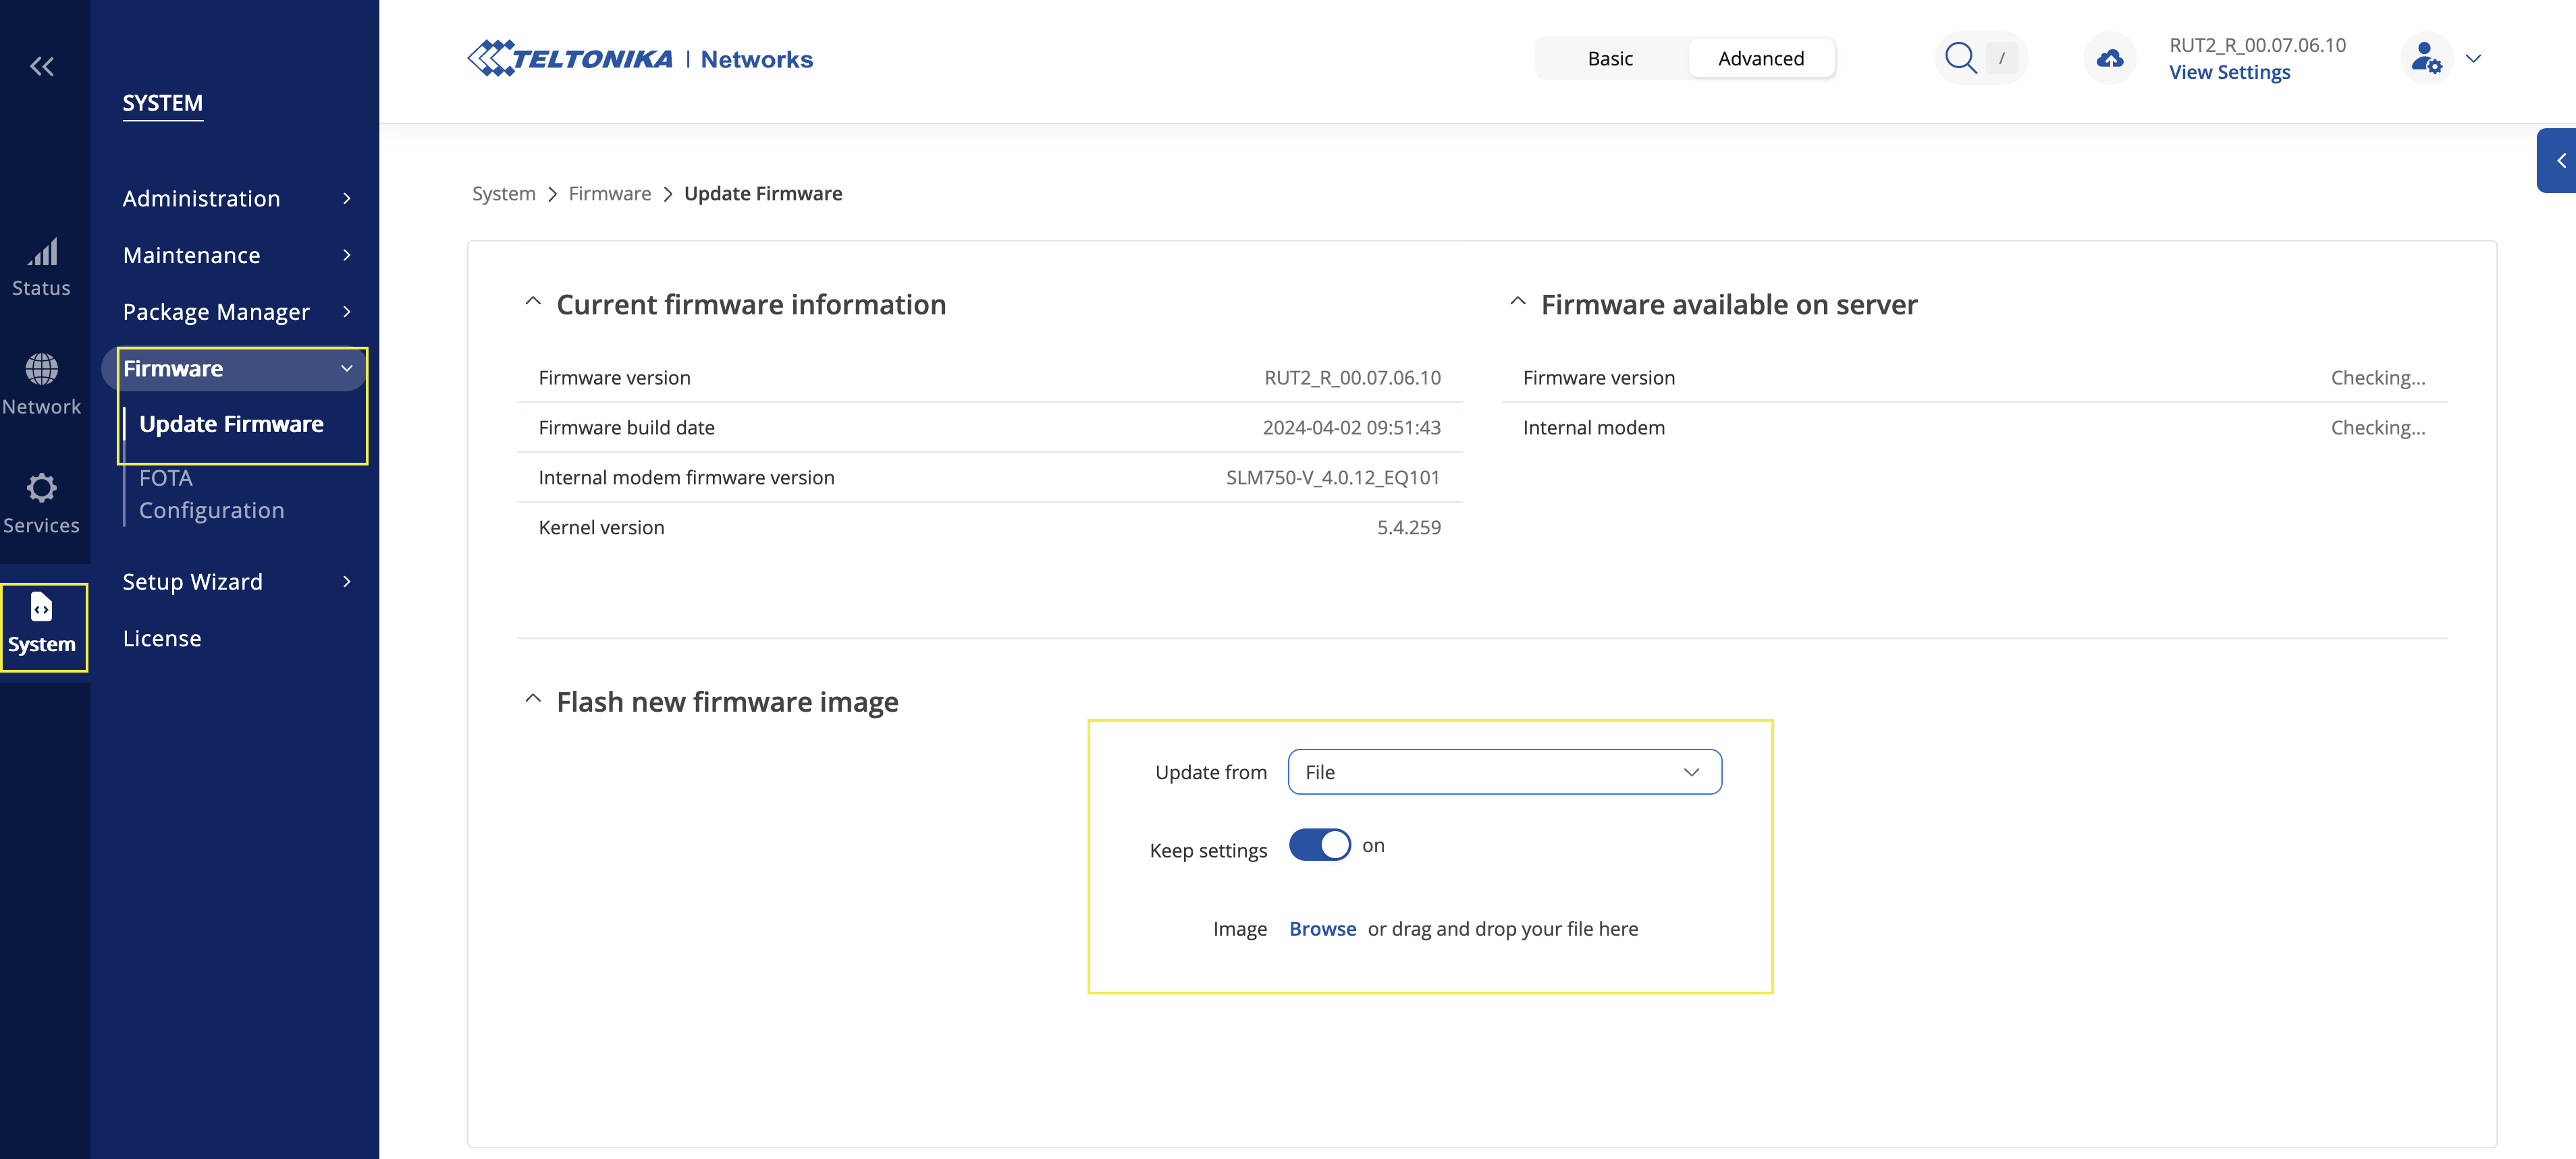
Task: Open the Services gear section
Action: pos(41,503)
